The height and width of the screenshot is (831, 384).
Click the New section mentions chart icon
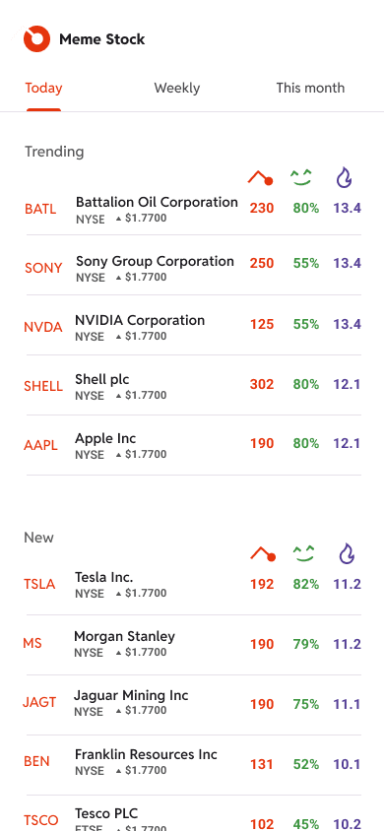pyautogui.click(x=263, y=553)
